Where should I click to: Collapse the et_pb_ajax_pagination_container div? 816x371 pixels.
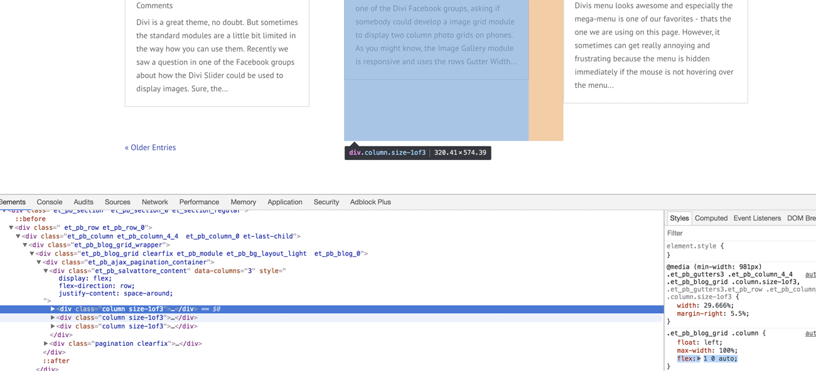pyautogui.click(x=39, y=262)
